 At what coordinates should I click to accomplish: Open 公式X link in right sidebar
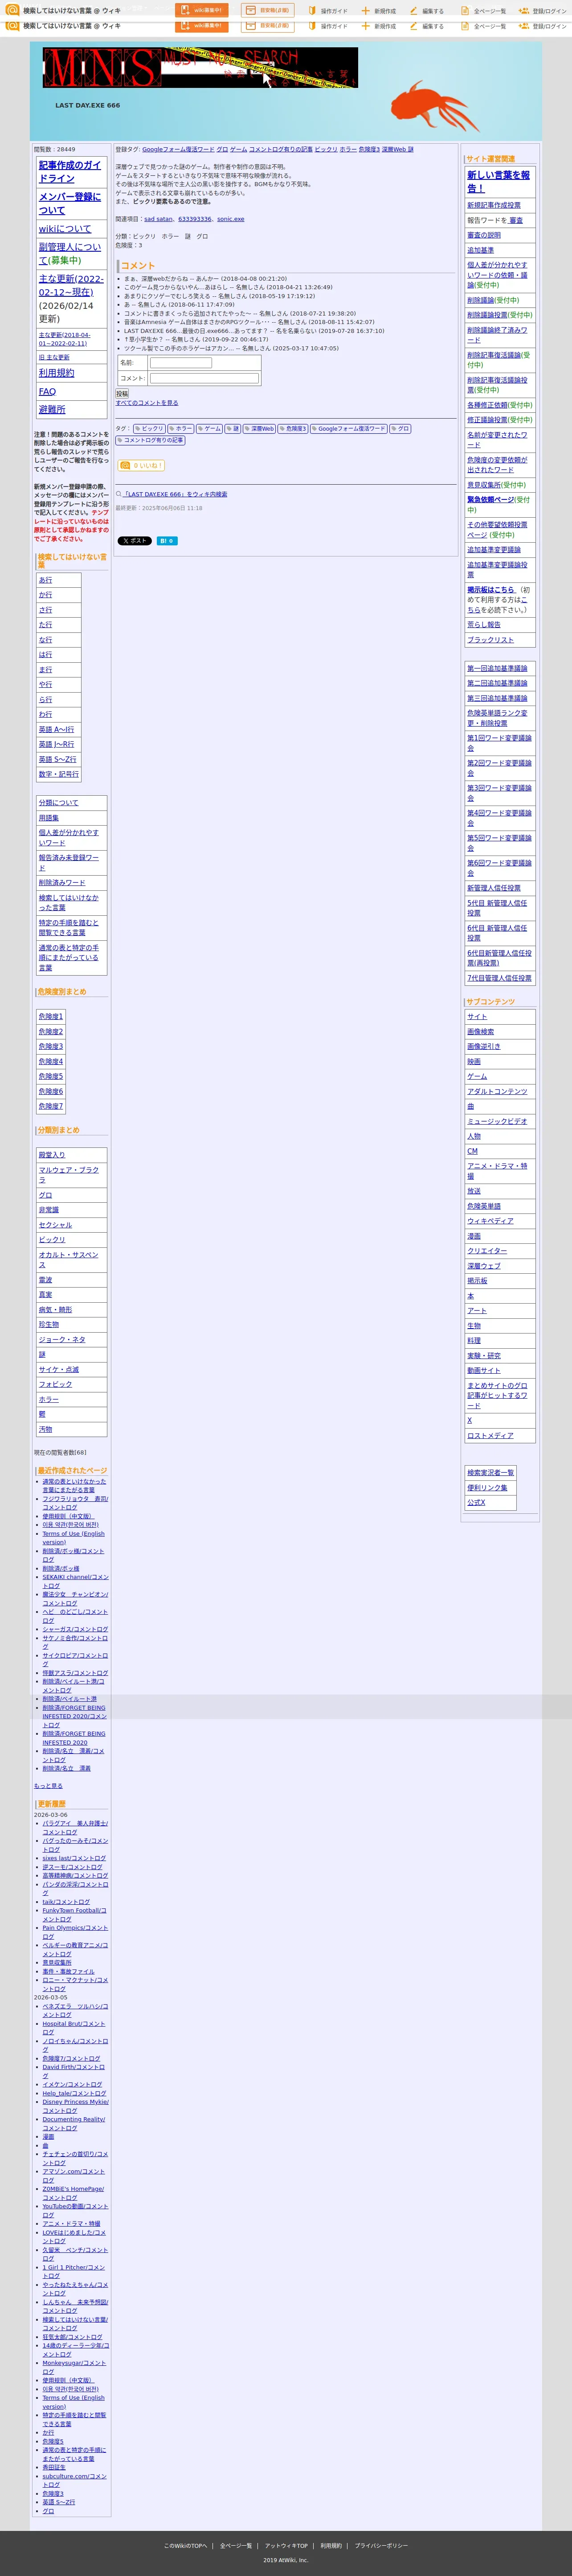(x=476, y=1502)
